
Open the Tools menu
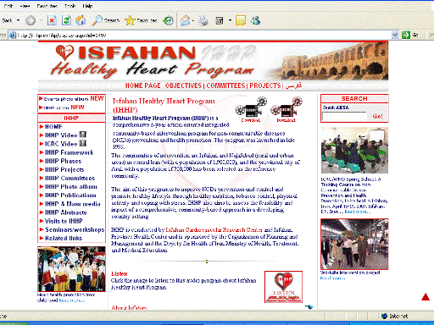pos(70,6)
